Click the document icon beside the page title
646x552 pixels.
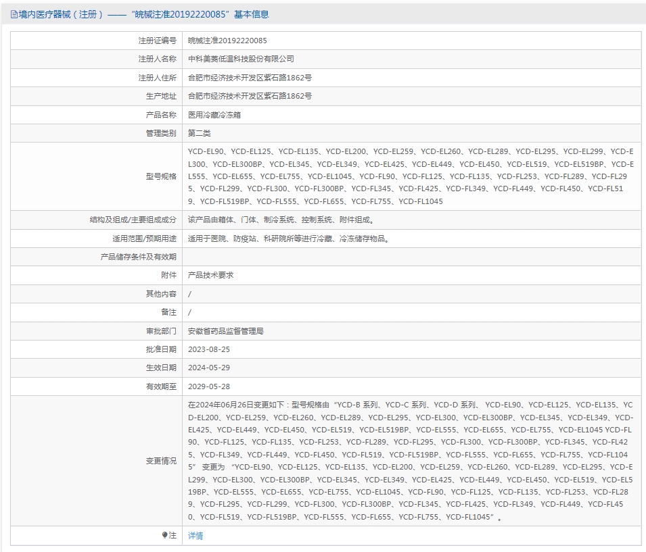pyautogui.click(x=14, y=15)
